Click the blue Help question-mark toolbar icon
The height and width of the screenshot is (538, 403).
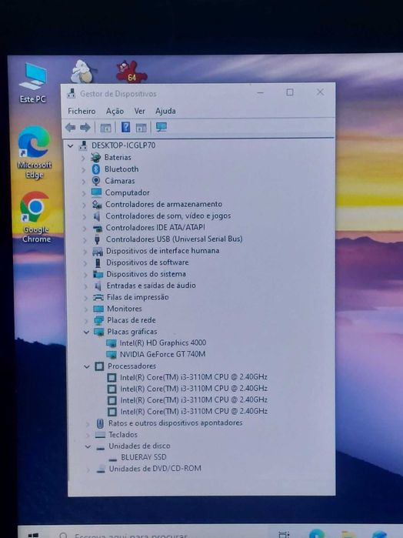coord(125,127)
